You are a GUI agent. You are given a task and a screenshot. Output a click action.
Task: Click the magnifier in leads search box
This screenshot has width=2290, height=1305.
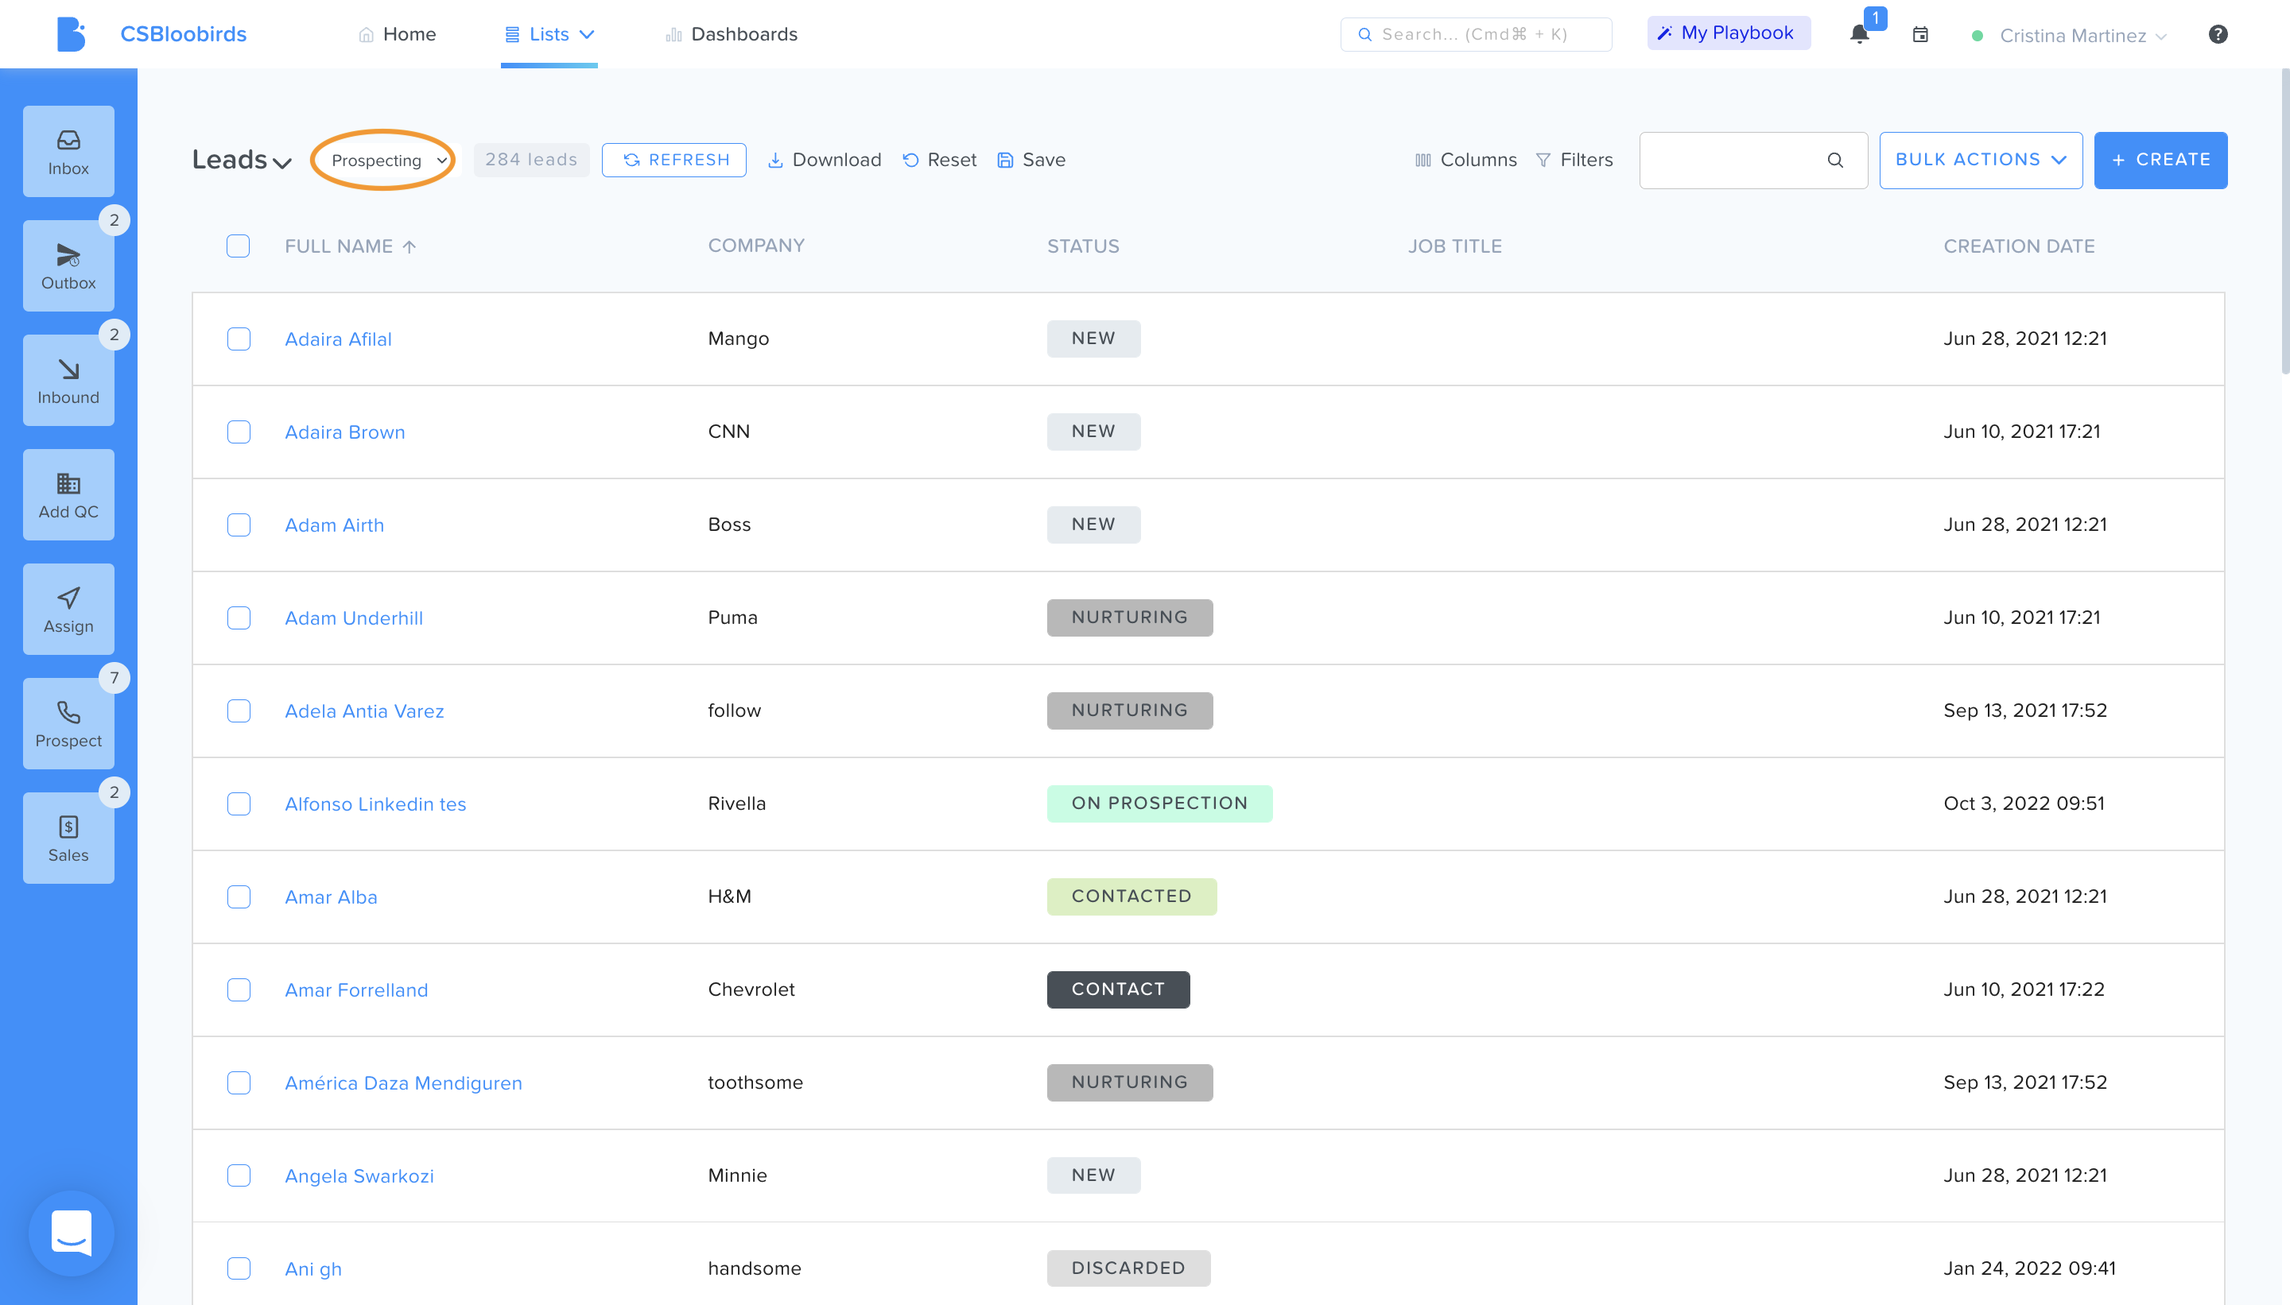pos(1835,161)
